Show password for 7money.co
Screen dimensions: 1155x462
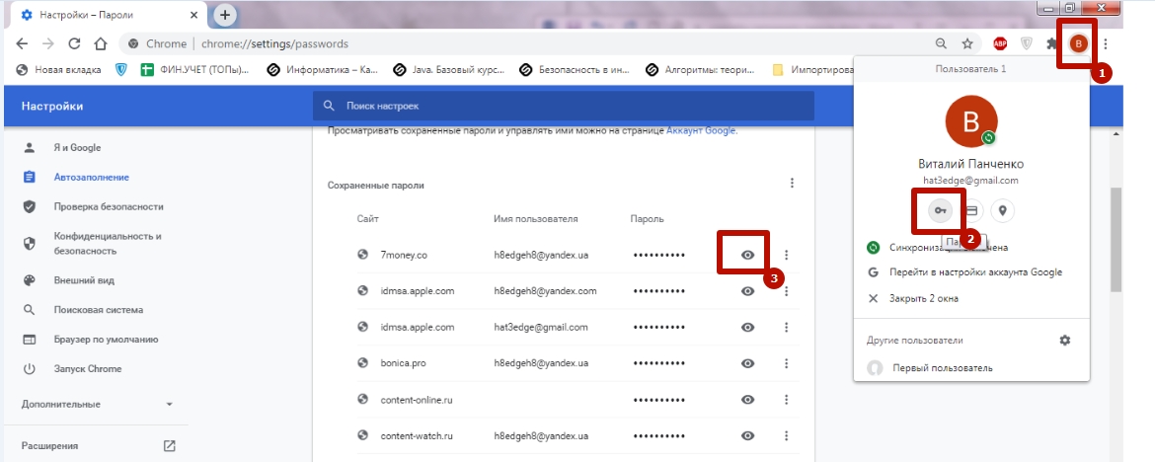(x=748, y=255)
